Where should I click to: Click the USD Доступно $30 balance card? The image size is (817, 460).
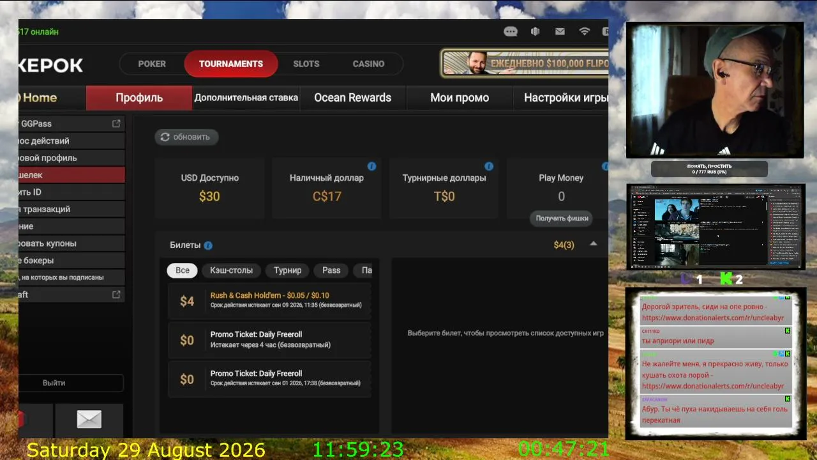[209, 188]
